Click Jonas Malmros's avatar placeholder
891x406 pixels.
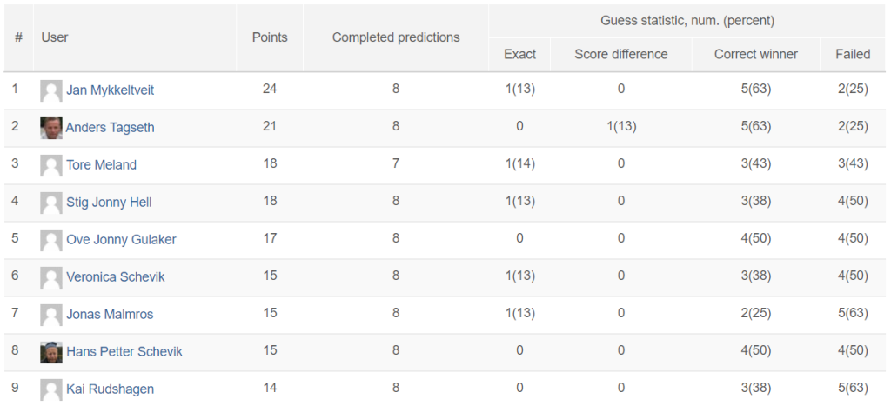coord(51,315)
